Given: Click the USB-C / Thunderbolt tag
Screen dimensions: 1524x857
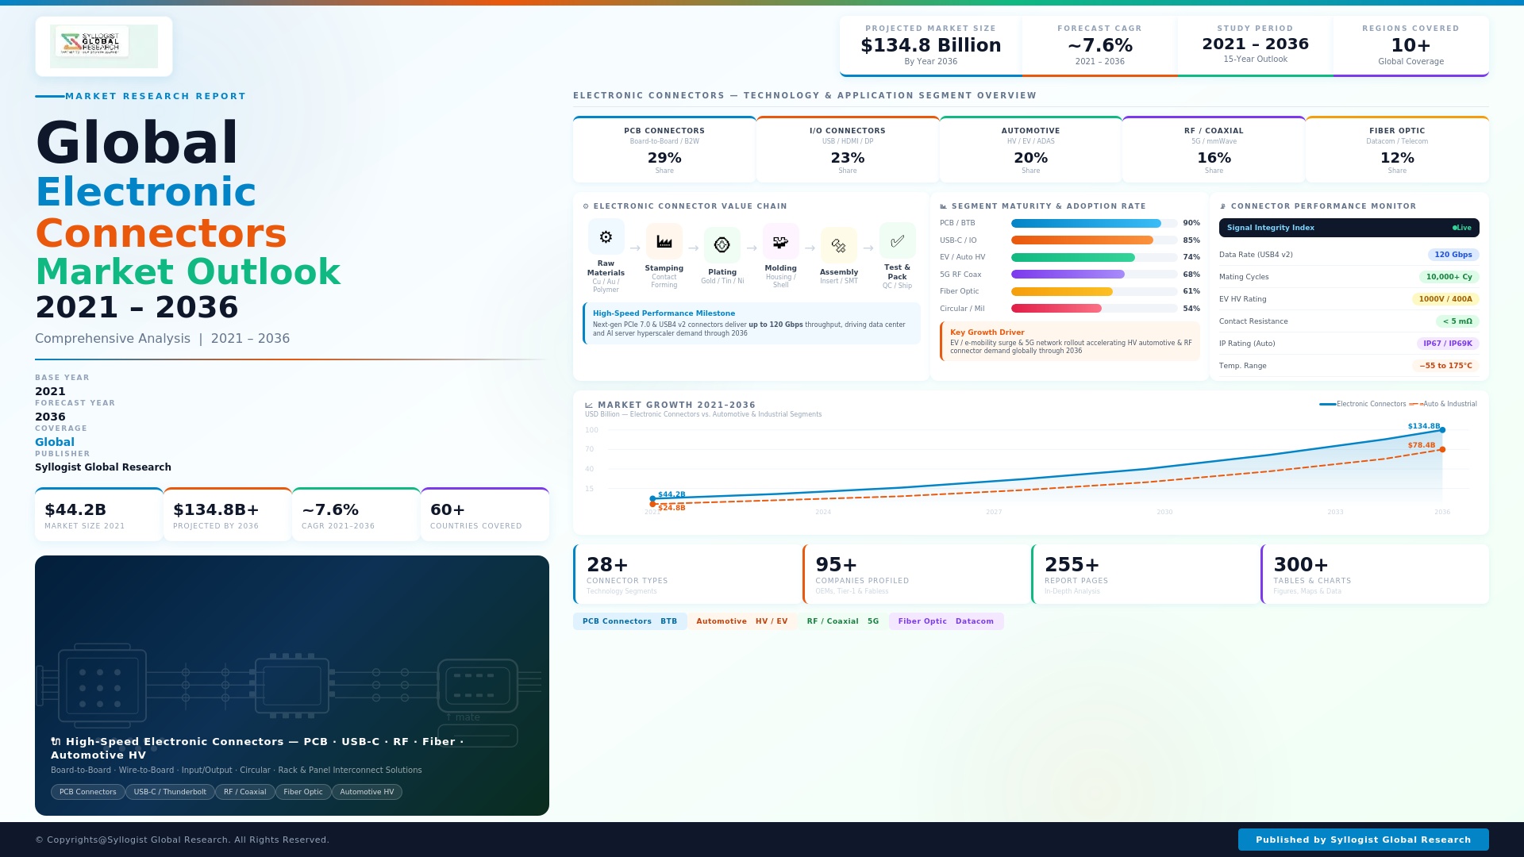Looking at the screenshot, I should click(170, 792).
